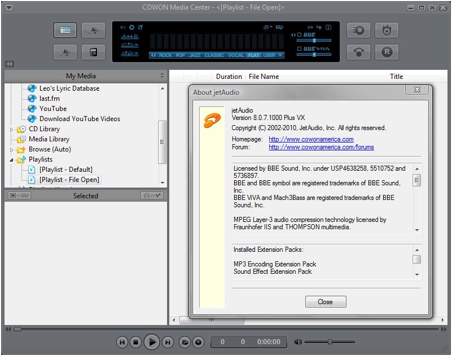
Task: Select Leo's Lyric Database item
Action: [x=69, y=88]
